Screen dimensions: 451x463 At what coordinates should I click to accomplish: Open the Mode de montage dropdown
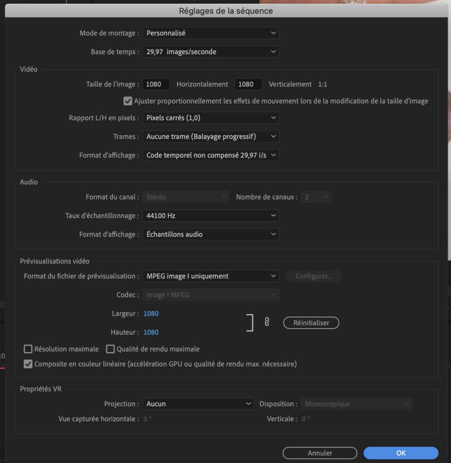pyautogui.click(x=211, y=33)
